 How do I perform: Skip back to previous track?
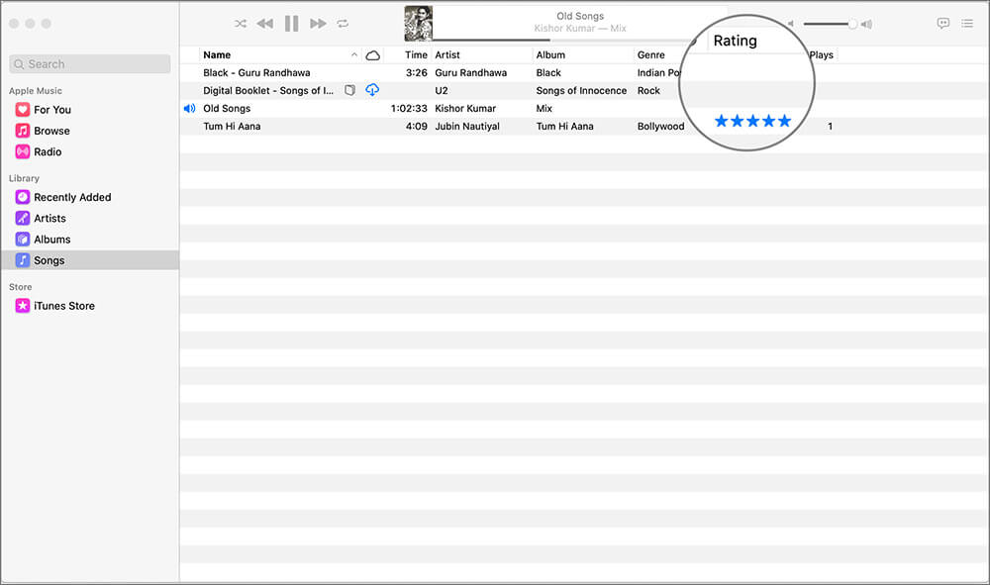pyautogui.click(x=265, y=24)
